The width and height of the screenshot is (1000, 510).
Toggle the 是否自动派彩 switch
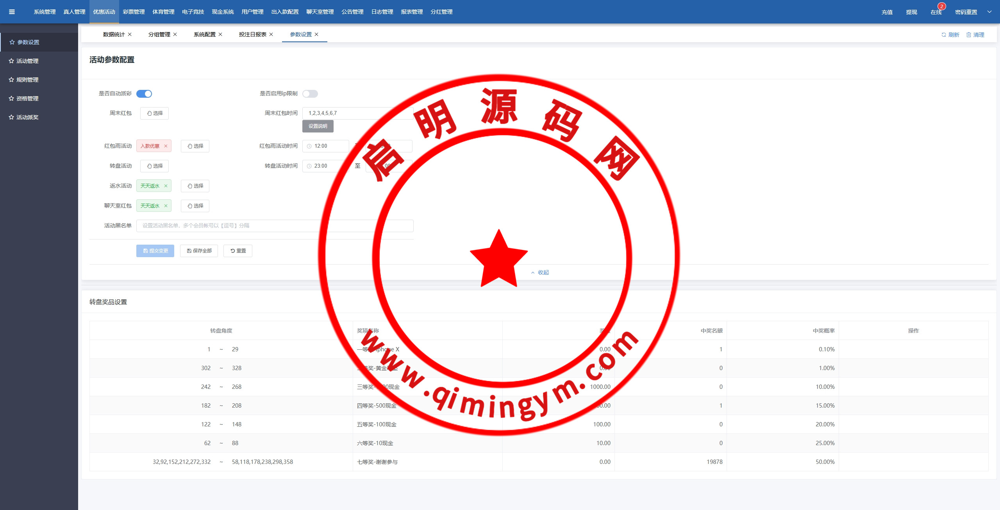[144, 94]
